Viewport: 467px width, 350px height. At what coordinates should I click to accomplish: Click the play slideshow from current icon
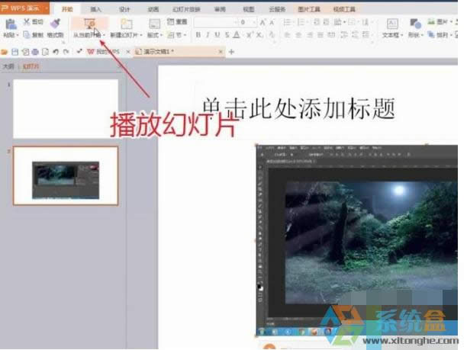pyautogui.click(x=89, y=24)
